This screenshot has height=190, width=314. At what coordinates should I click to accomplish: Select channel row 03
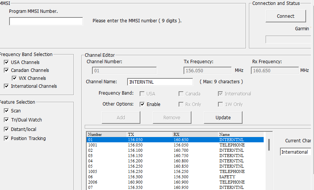click(x=175, y=156)
